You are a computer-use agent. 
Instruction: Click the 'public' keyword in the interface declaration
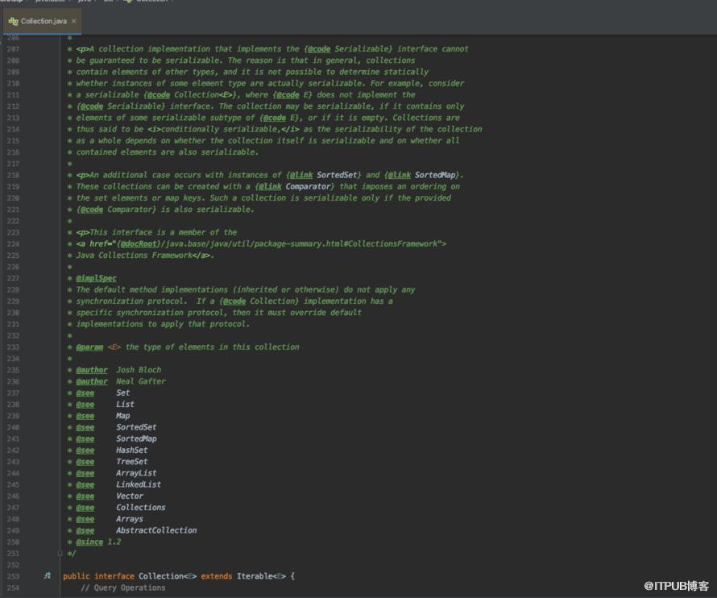click(x=77, y=576)
